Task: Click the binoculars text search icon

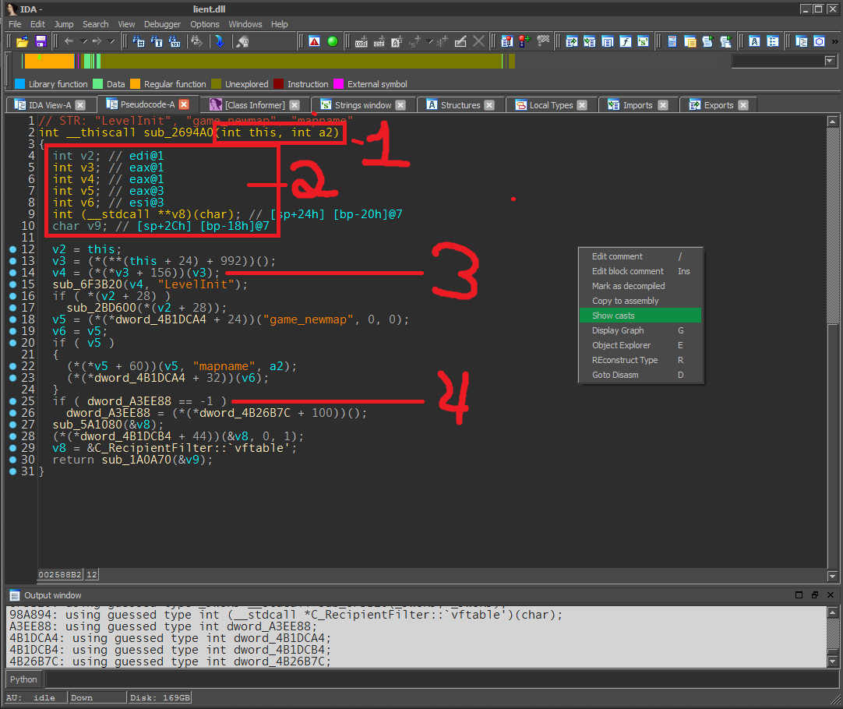Action: (x=157, y=41)
